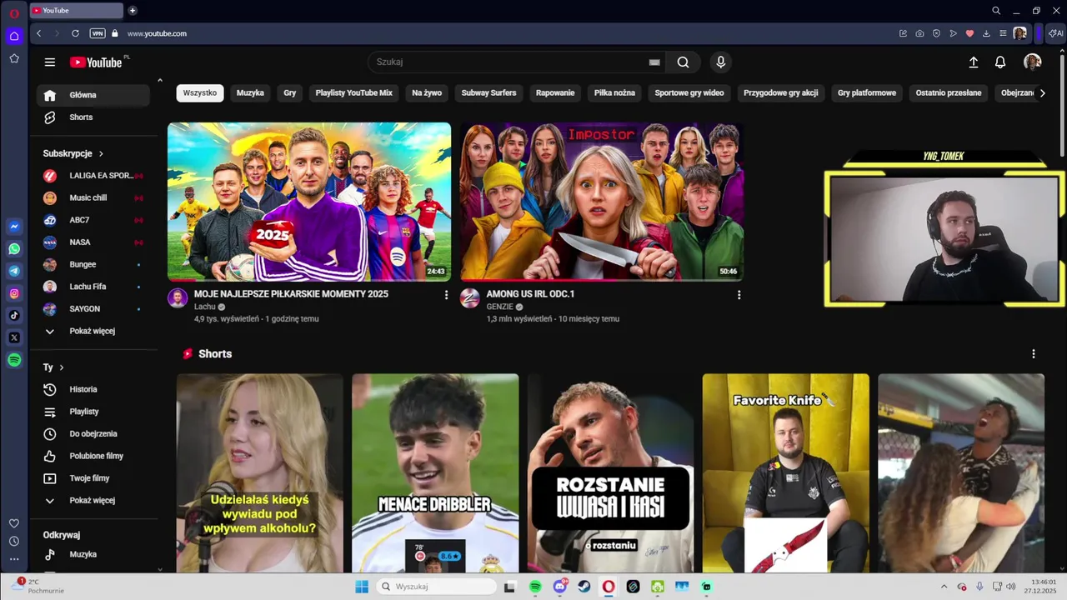This screenshot has height=600, width=1067.
Task: Click the Opera address bar URL
Action: [157, 33]
